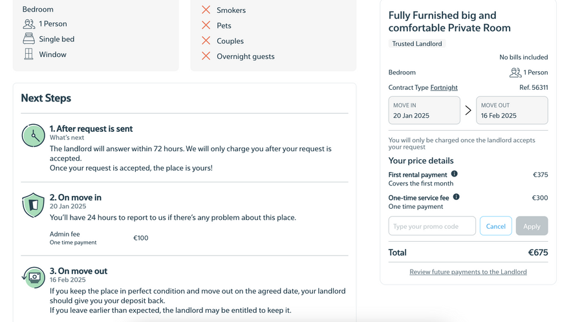Click the shield icon beside On move in
Screen dimensions: 582x322
tap(33, 204)
